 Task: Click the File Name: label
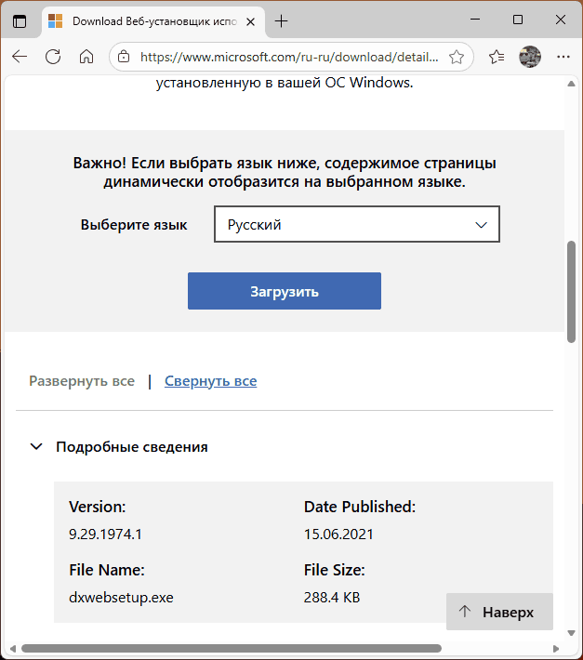107,570
